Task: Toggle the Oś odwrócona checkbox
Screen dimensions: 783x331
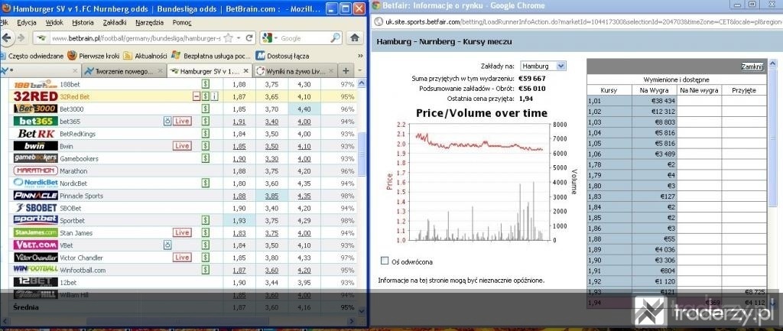Action: pos(385,261)
